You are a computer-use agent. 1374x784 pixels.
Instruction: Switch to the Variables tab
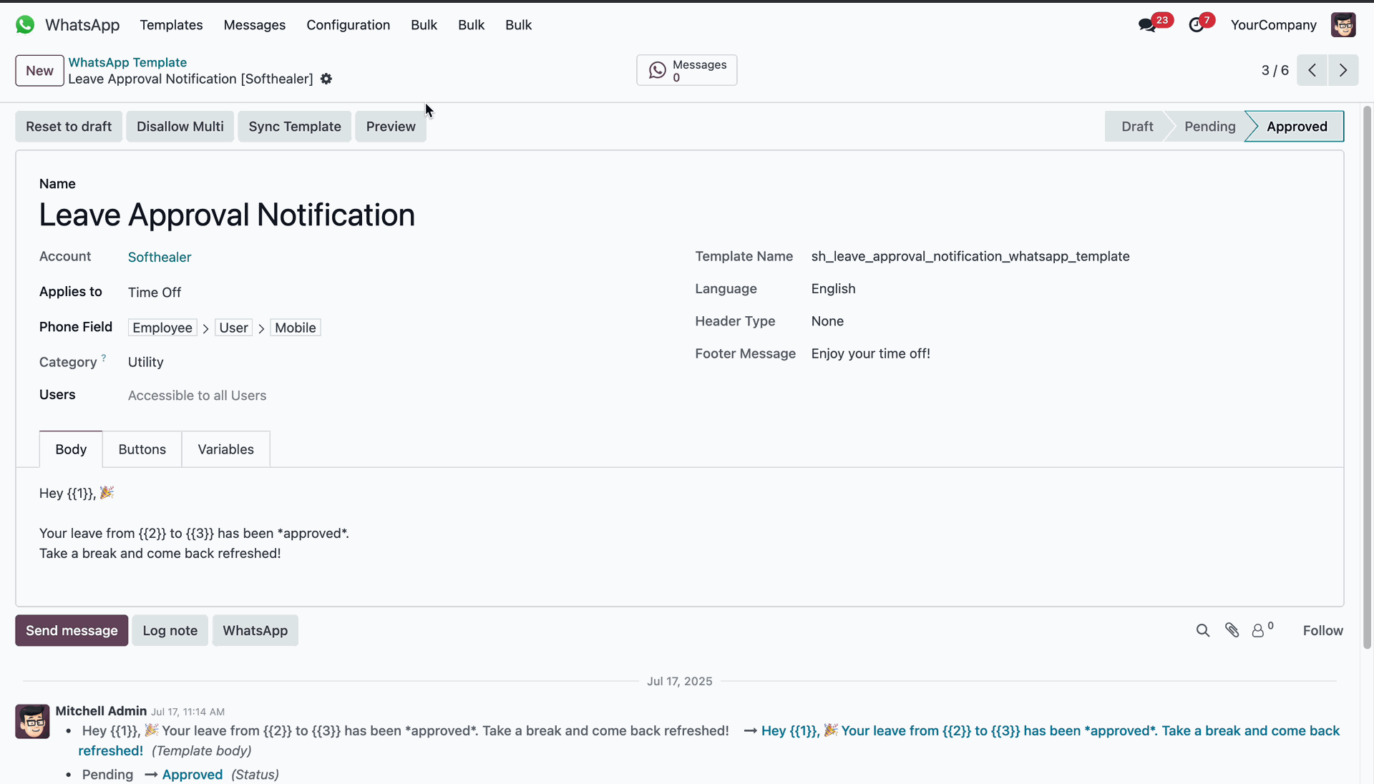(x=225, y=449)
